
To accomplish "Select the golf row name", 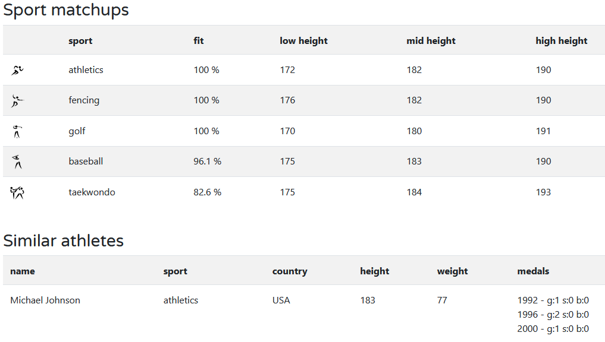I will [x=77, y=131].
